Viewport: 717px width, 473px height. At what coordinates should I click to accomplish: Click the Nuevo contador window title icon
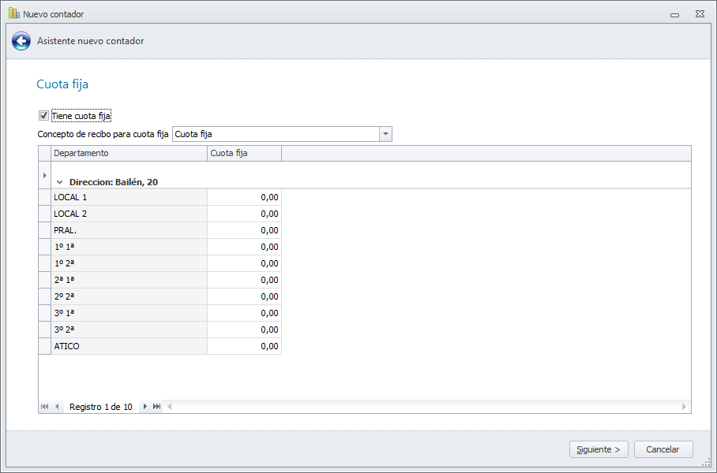pyautogui.click(x=13, y=13)
